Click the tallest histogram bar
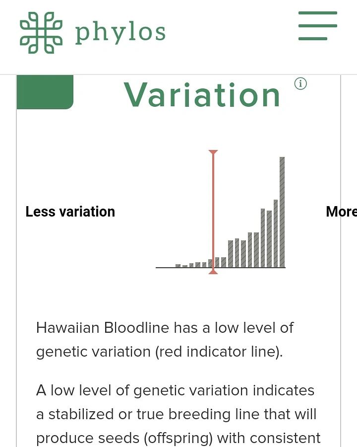Screen dimensions: 357x447 (x=282, y=212)
